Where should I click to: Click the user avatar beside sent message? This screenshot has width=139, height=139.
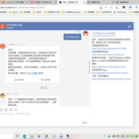point(85,33)
